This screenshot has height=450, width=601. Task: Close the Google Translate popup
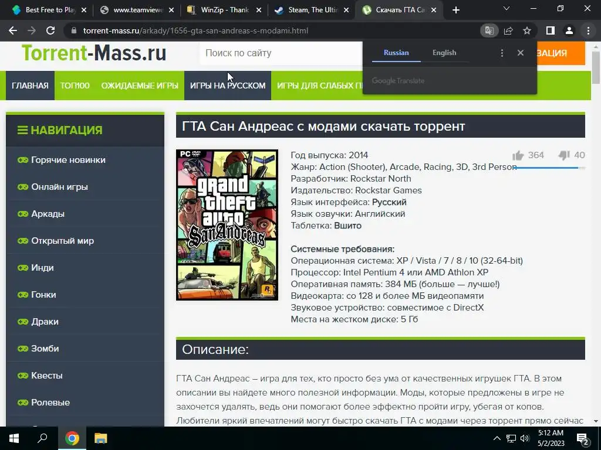[520, 53]
